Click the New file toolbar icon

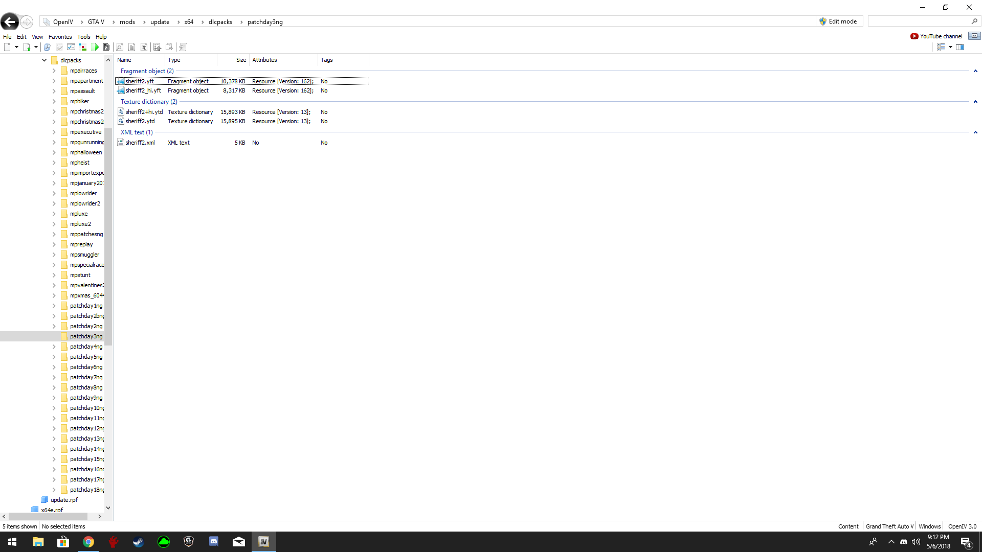(7, 47)
